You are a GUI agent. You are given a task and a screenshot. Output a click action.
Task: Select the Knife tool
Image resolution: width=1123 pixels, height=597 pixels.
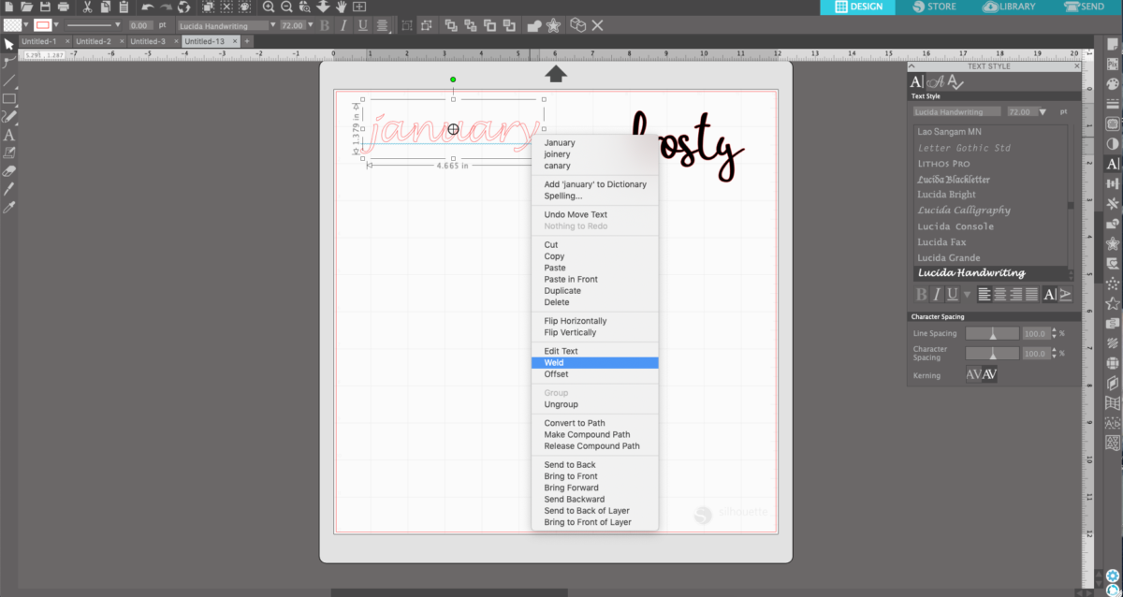[x=8, y=188]
